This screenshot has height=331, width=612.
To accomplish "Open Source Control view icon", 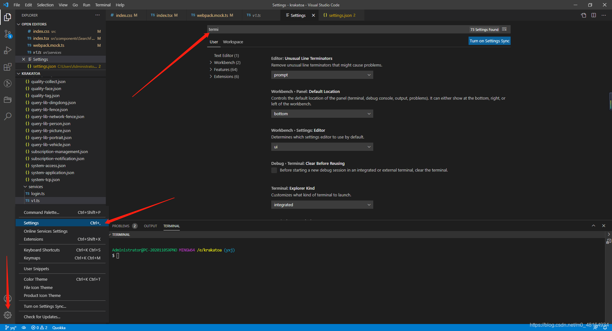I will click(x=8, y=34).
